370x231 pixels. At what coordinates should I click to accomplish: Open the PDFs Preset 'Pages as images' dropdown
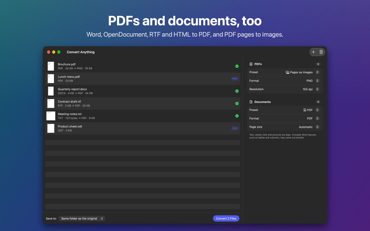click(302, 72)
